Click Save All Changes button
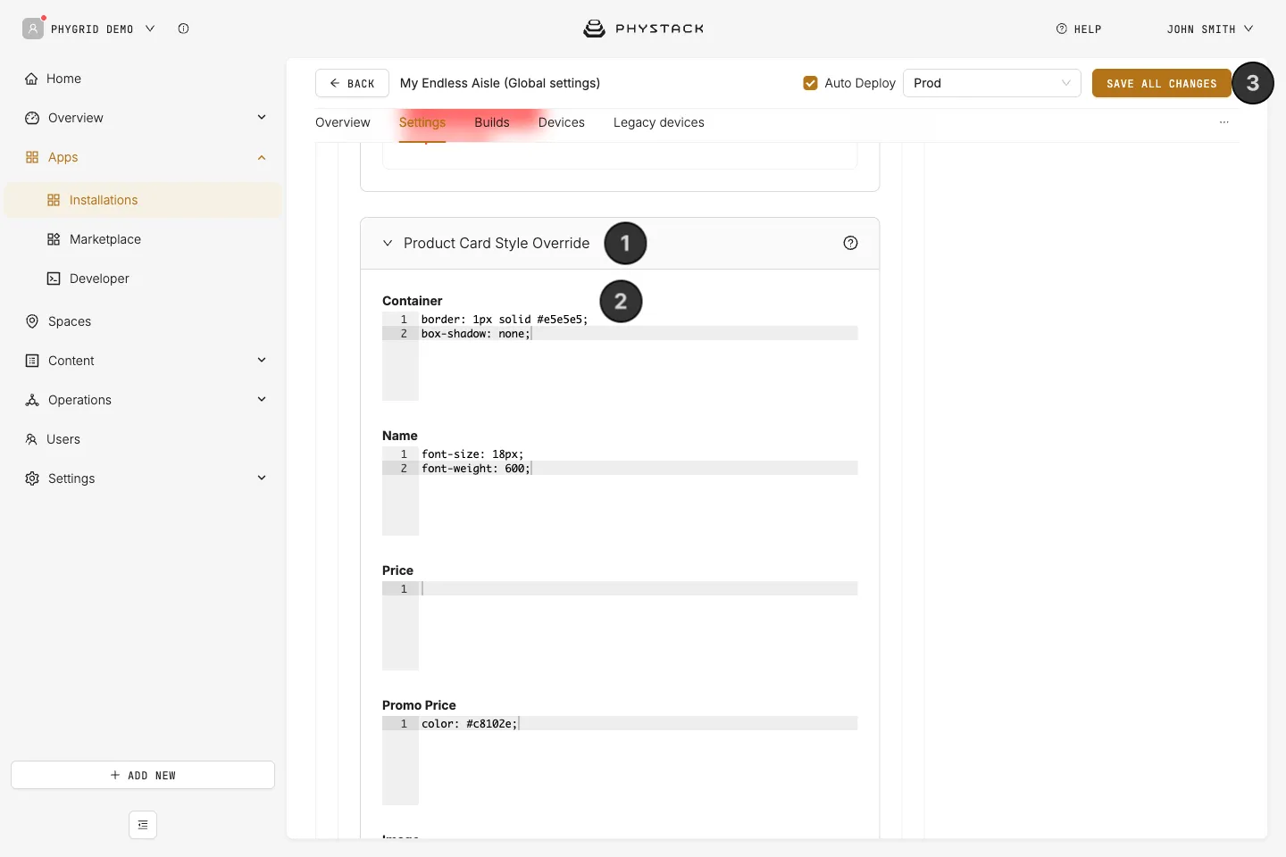This screenshot has height=857, width=1286. tap(1162, 83)
